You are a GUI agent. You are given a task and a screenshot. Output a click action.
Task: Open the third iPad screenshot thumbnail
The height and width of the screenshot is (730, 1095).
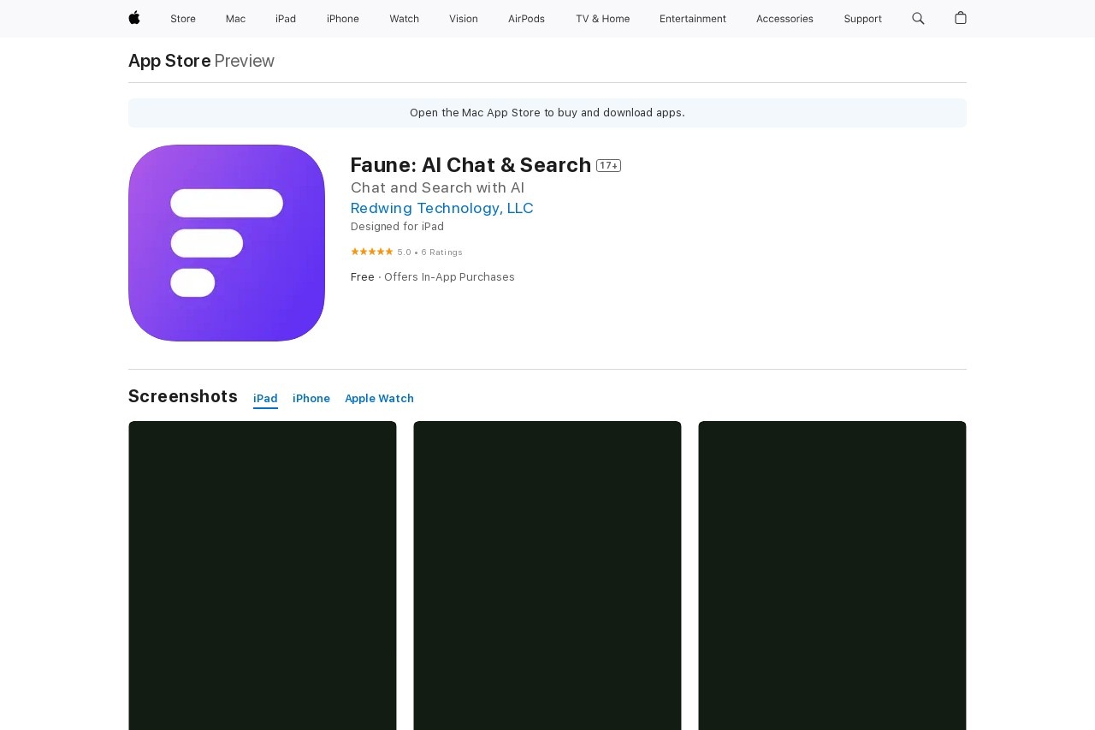click(832, 575)
